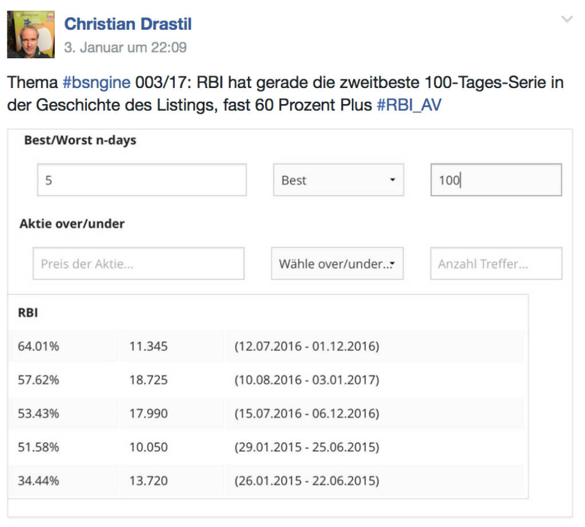Select the 17.990 price cell
The image size is (585, 527).
[x=149, y=413]
